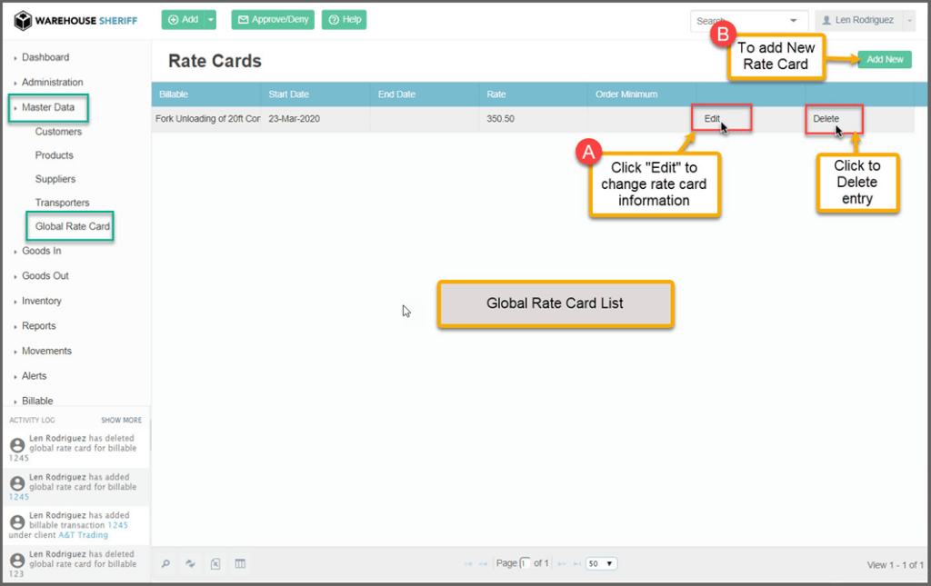This screenshot has width=931, height=586.
Task: Open the Len Rodriguez user menu
Action: click(x=864, y=20)
